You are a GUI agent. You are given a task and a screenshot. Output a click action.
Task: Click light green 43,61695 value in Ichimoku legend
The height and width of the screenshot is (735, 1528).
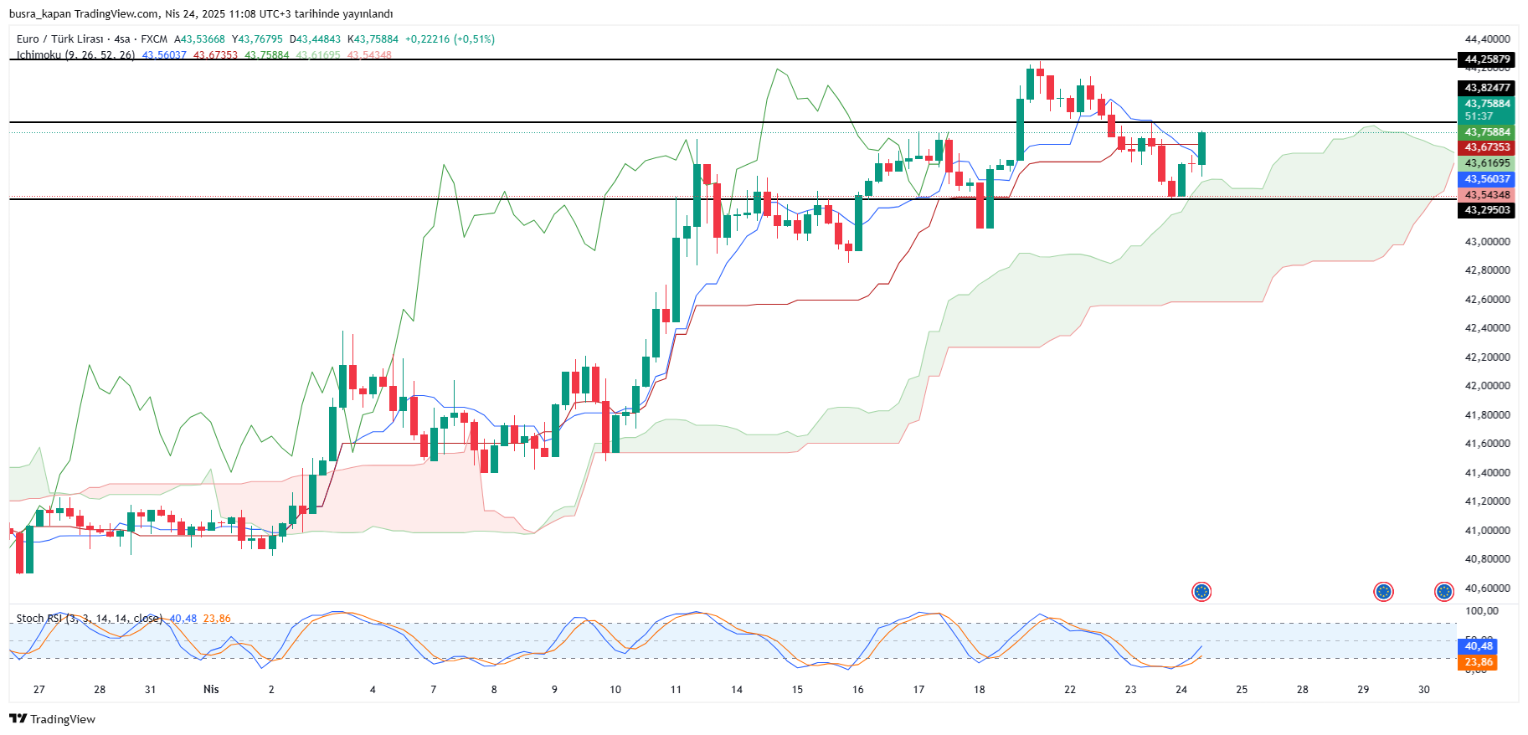click(318, 55)
